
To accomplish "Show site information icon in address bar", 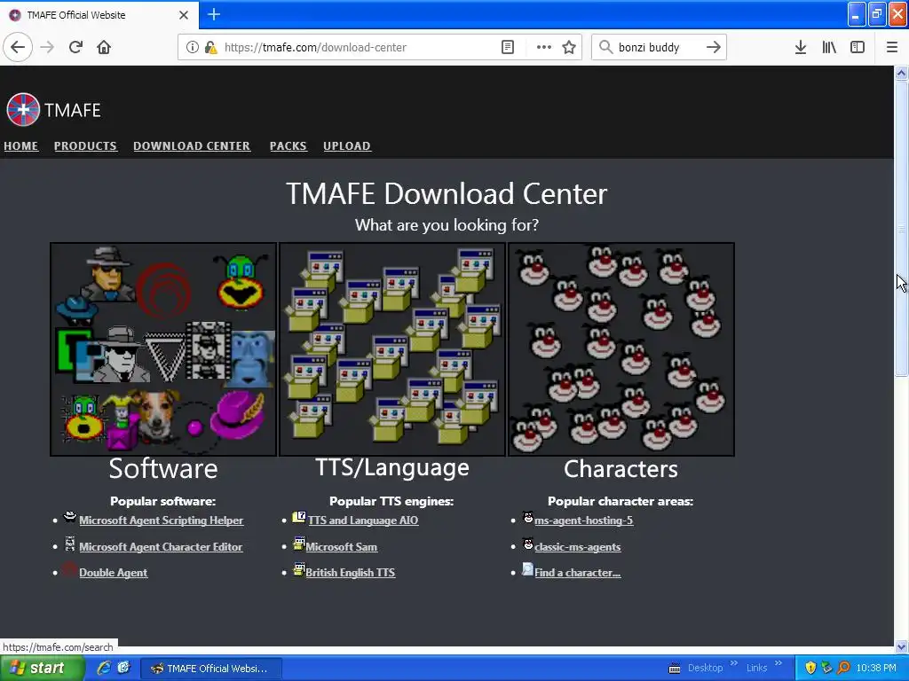I will (x=193, y=47).
